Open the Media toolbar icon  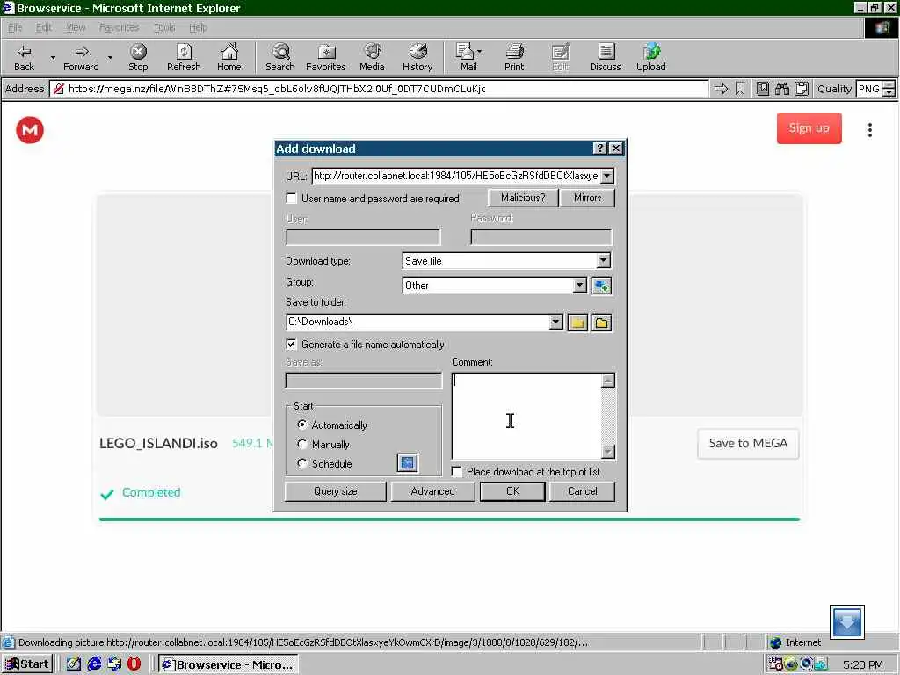click(372, 57)
